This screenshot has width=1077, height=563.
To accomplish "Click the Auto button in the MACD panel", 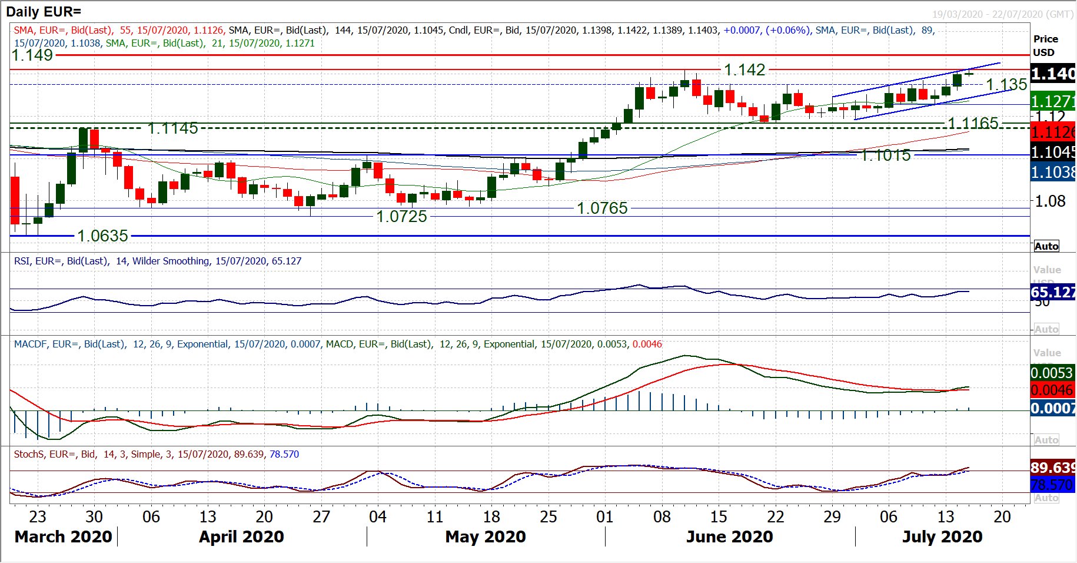I will pos(1046,440).
